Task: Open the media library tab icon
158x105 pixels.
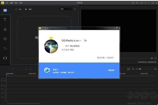Action: [5, 10]
